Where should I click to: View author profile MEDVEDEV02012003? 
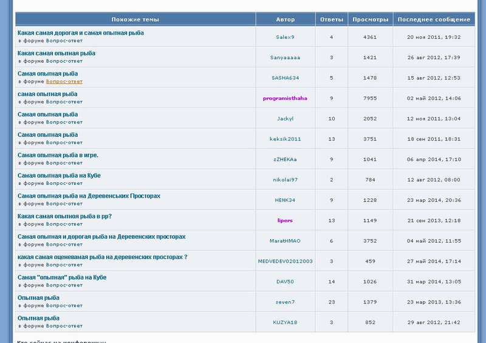click(x=285, y=262)
